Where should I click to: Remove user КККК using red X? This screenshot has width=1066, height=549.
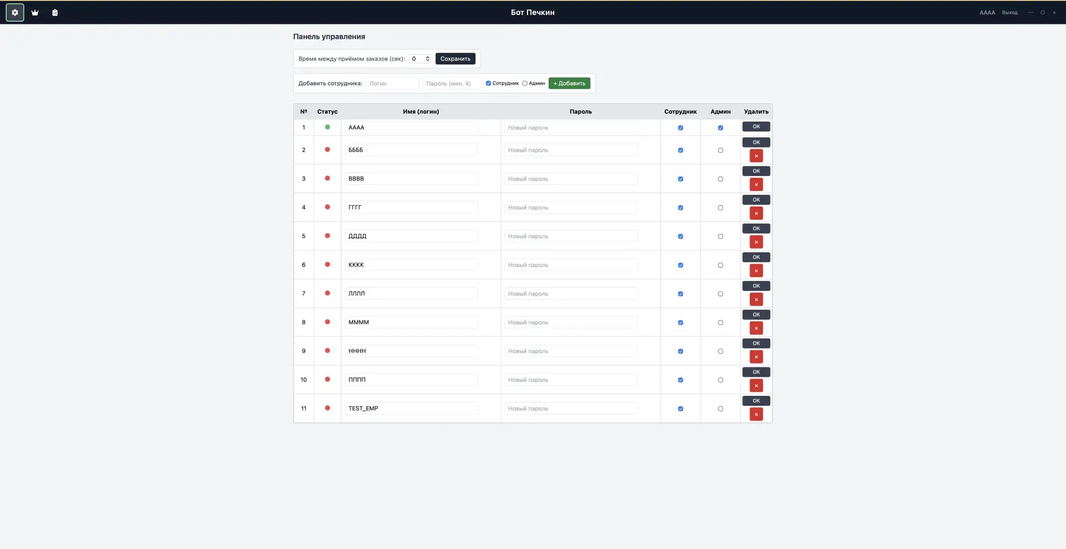tap(756, 271)
